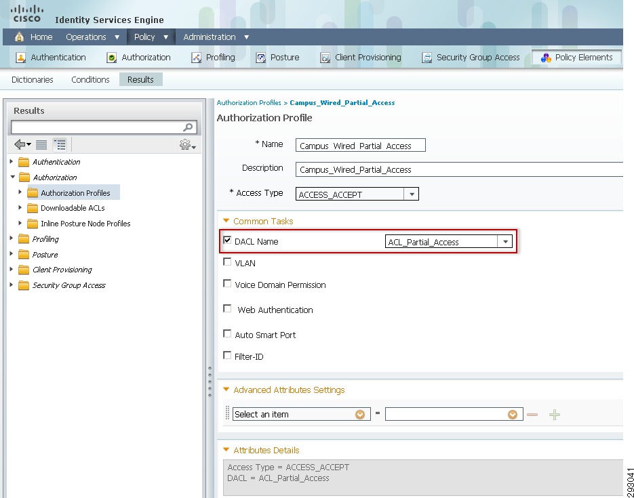The width and height of the screenshot is (634, 498).
Task: Click the Cisco logo
Action: [x=26, y=14]
